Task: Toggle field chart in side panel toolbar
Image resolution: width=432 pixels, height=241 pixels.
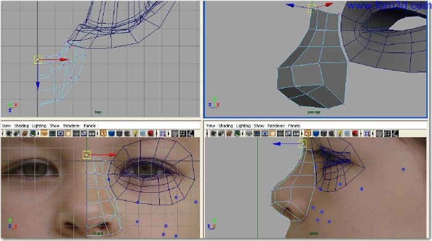Action: click(280, 133)
